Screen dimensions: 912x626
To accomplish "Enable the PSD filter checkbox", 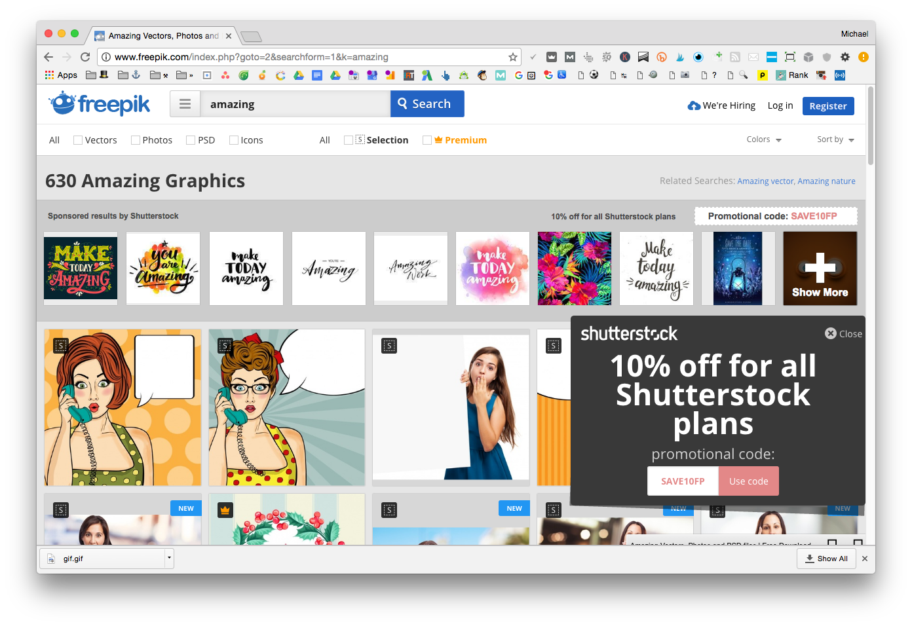I will point(191,140).
